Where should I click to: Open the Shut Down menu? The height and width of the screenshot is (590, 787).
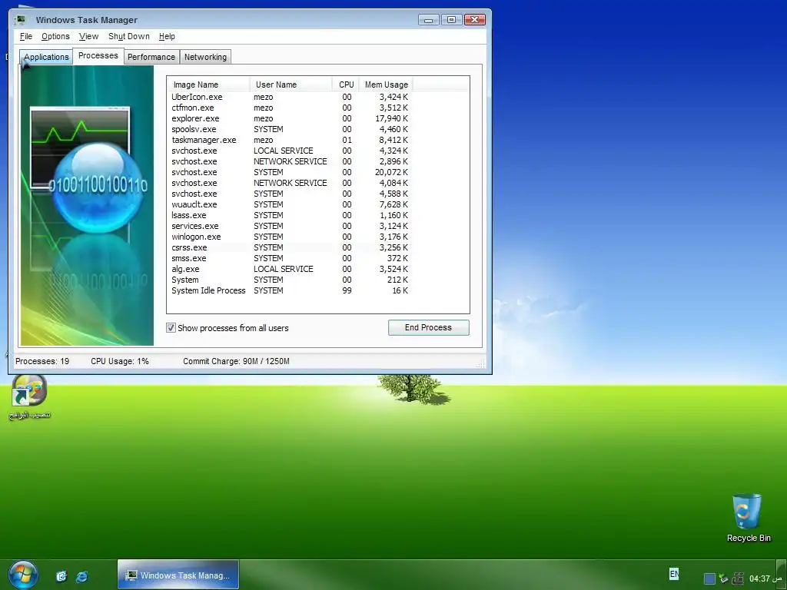point(129,37)
